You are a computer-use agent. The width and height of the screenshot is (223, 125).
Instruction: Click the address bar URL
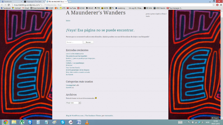(38, 5)
